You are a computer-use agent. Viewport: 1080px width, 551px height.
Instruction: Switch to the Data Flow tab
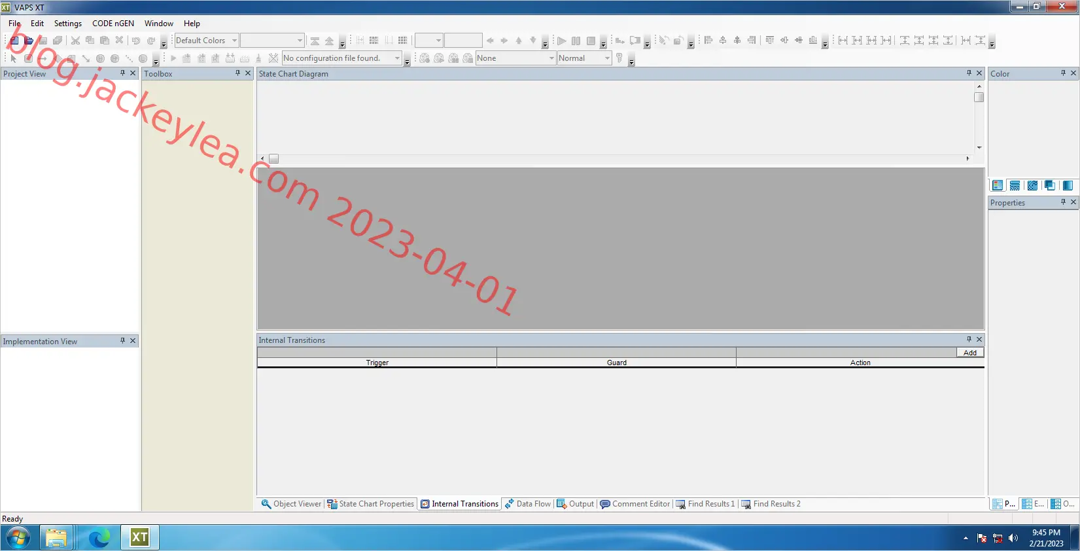click(528, 504)
